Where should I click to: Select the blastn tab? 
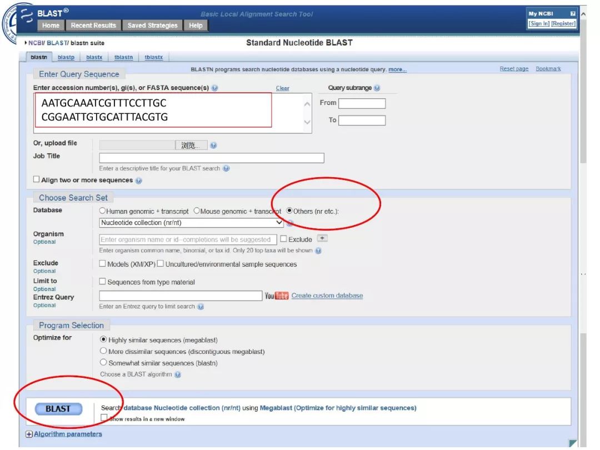click(x=39, y=57)
